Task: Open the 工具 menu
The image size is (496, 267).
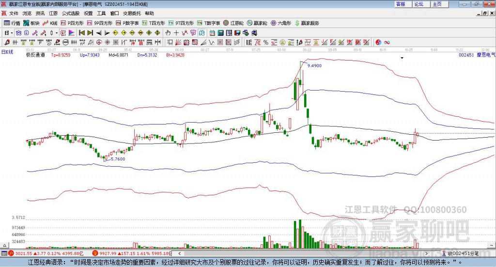Action: [101, 13]
